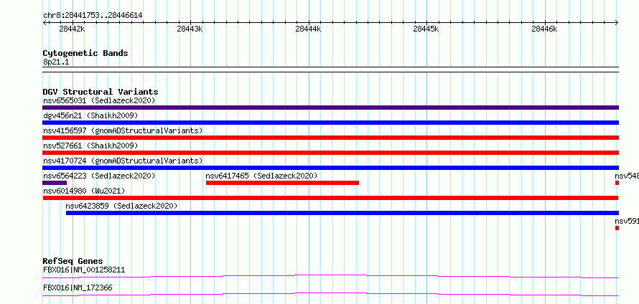
Task: Click the nsv6417465 red variant bar
Action: [282, 183]
